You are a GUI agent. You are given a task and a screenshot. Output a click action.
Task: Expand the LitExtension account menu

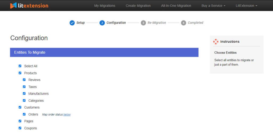pyautogui.click(x=246, y=6)
